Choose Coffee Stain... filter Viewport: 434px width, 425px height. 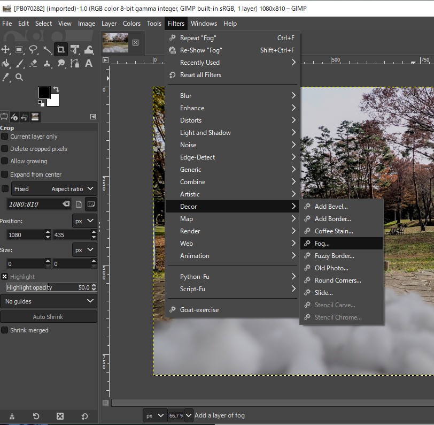[x=342, y=231]
